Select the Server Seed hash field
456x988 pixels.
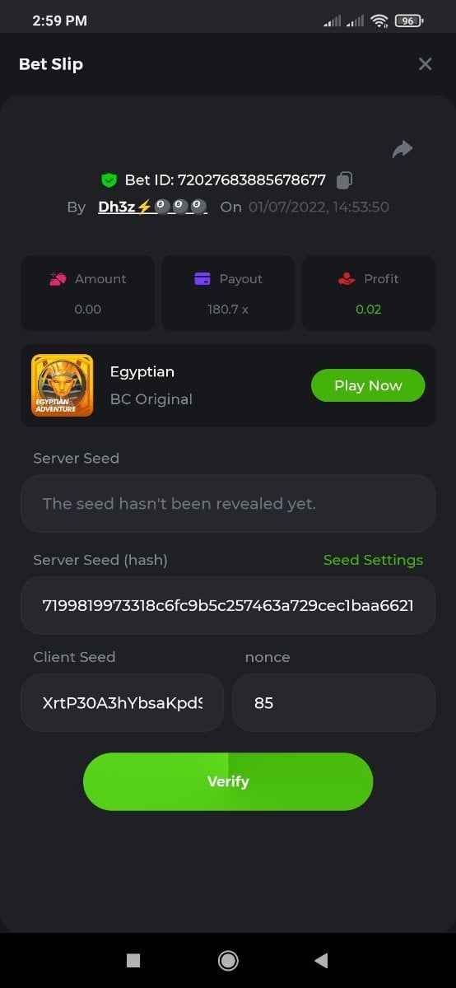click(228, 605)
